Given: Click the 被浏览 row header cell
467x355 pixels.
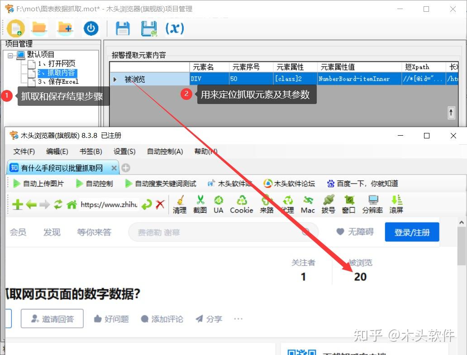Looking at the screenshot, I should click(149, 79).
